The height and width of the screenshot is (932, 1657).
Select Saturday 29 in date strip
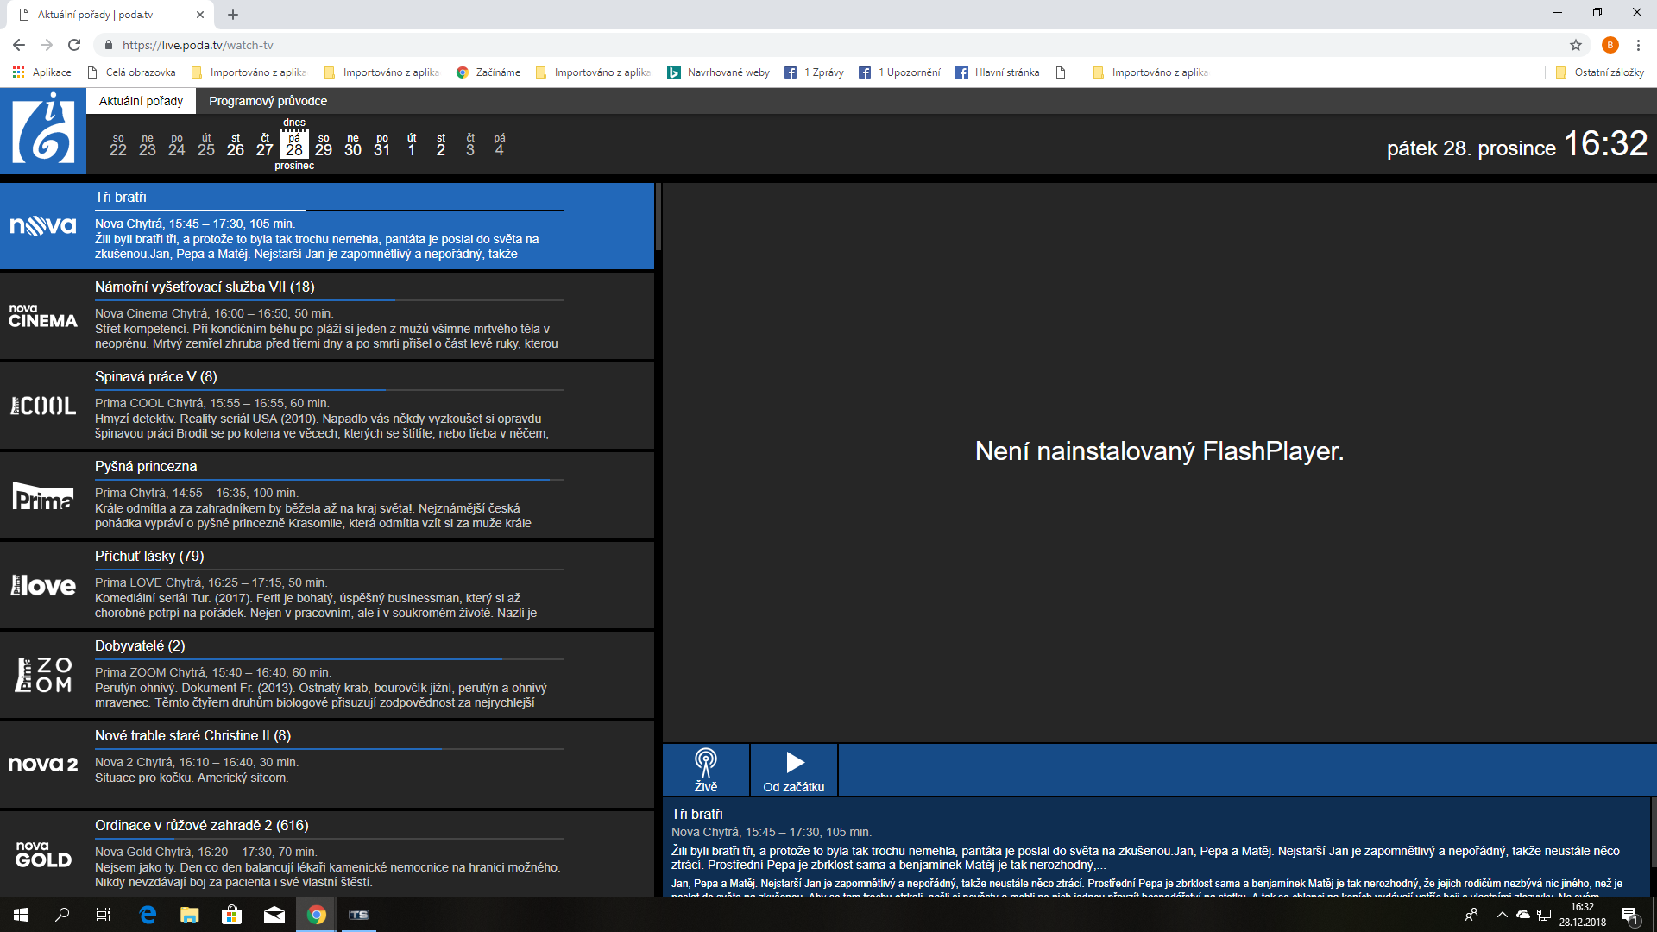324,145
